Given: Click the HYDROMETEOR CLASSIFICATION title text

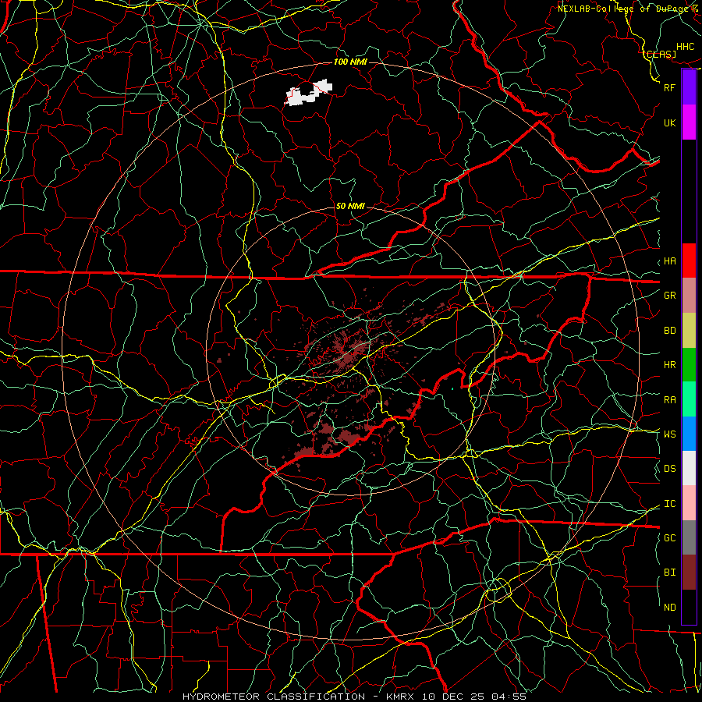Looking at the screenshot, I should [273, 697].
